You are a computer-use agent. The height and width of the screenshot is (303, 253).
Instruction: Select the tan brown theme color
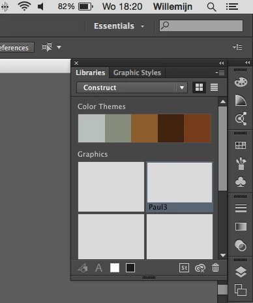tap(145, 128)
